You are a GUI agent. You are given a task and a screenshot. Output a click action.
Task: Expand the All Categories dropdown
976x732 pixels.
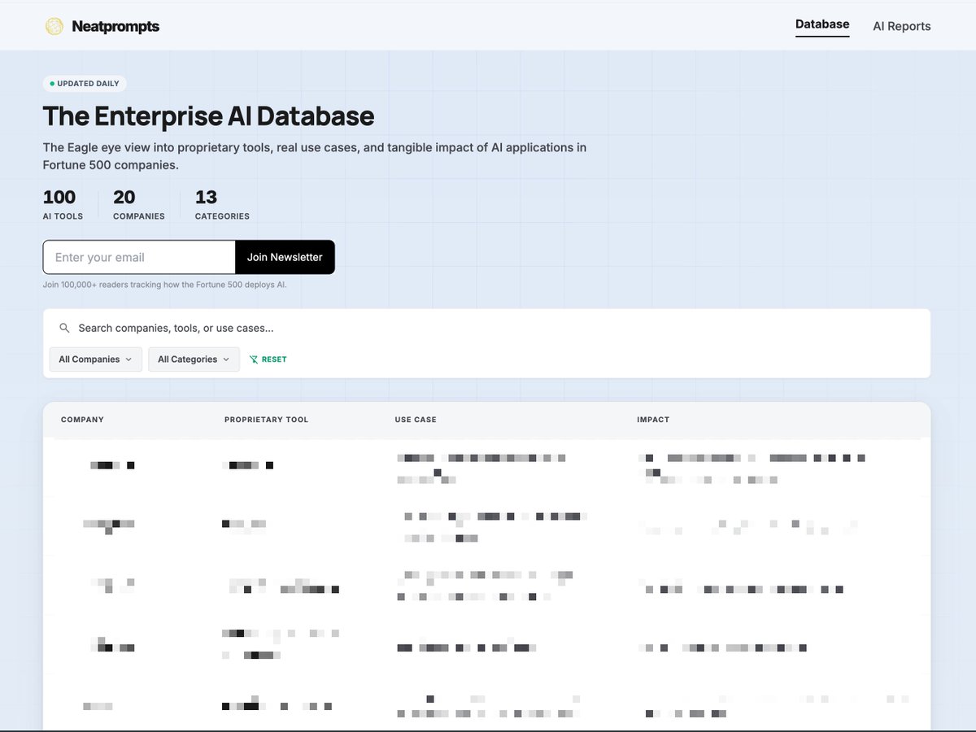click(194, 359)
